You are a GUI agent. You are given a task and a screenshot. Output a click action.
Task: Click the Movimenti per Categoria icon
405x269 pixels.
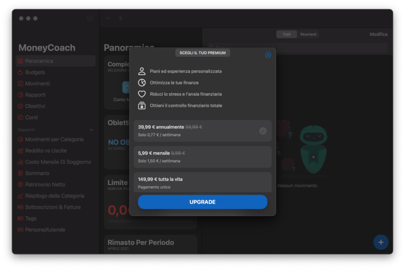pyautogui.click(x=21, y=140)
